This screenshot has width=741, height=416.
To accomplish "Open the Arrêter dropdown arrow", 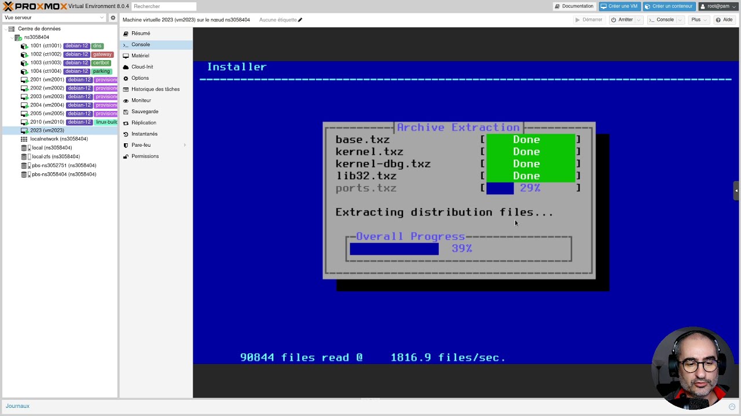I will [639, 20].
